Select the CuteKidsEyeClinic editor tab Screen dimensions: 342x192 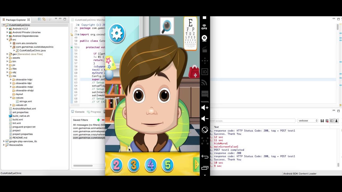click(x=88, y=20)
